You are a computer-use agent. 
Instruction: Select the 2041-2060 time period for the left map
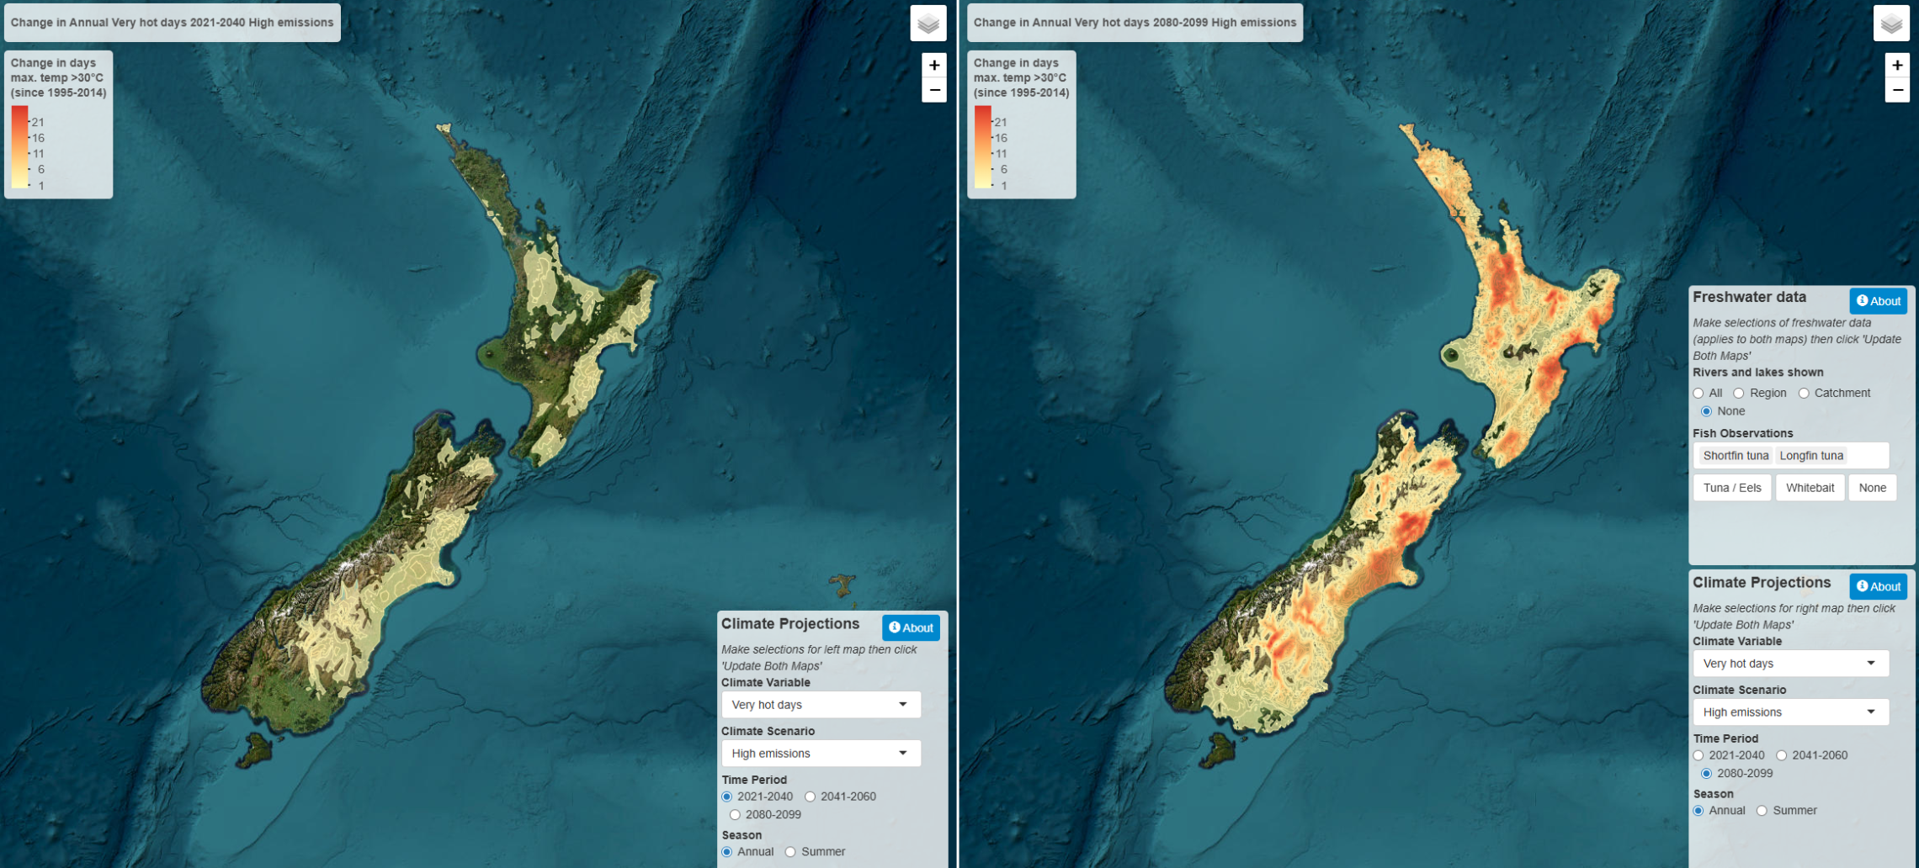coord(810,797)
